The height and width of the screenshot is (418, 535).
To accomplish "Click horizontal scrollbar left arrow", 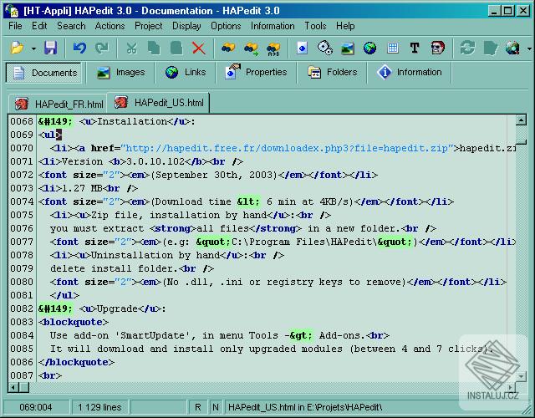I will point(13,388).
